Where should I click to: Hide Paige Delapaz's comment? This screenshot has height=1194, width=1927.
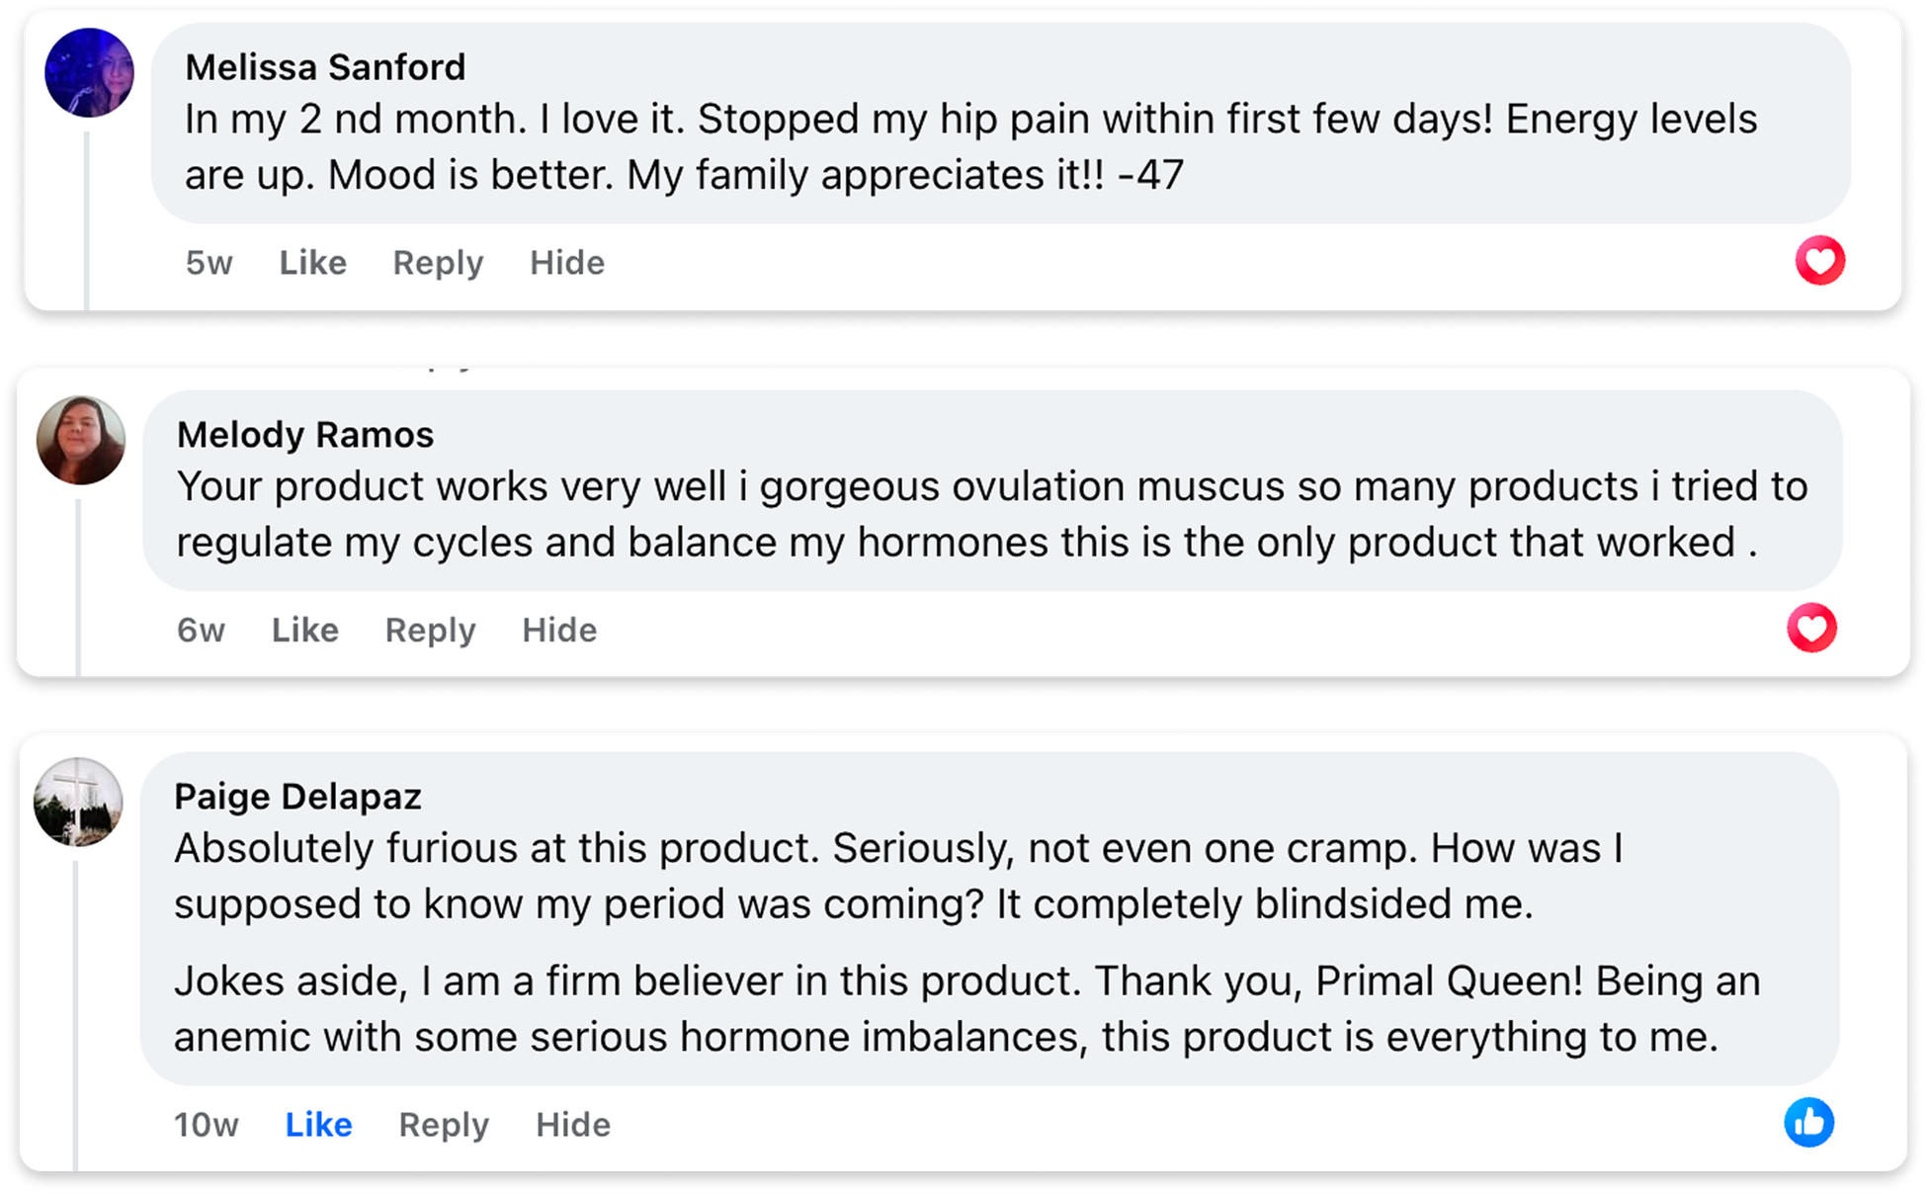click(x=573, y=1124)
